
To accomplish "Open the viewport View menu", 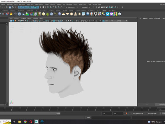I will point(11,19).
